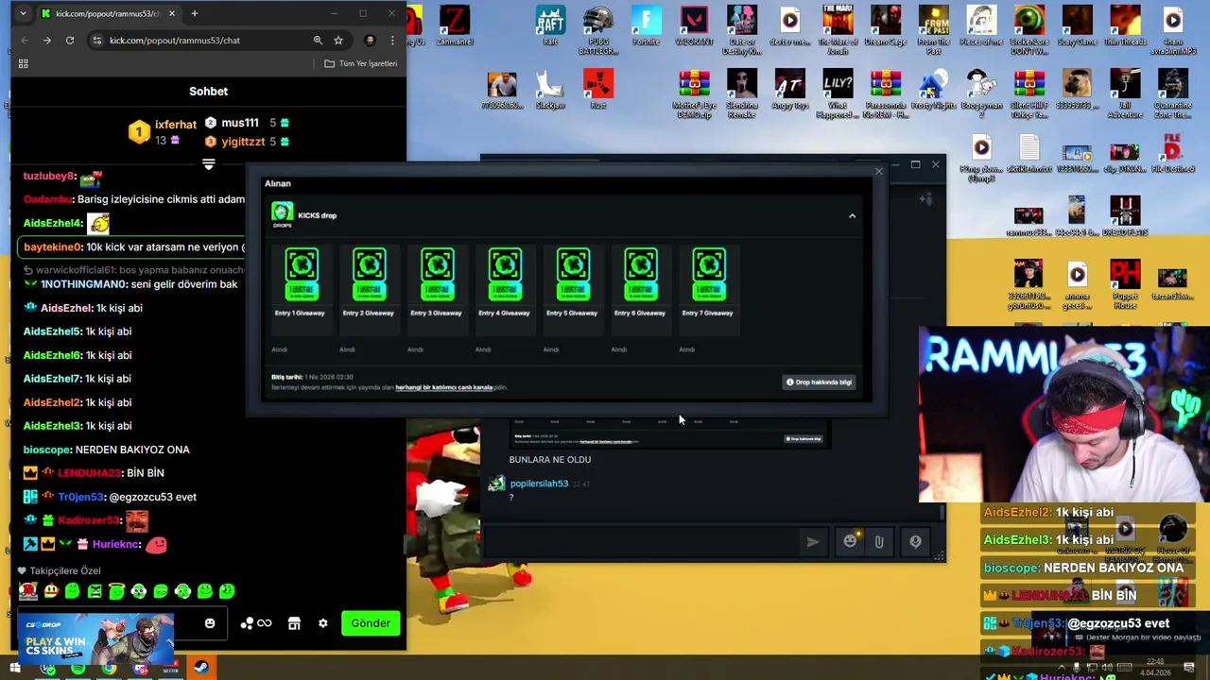
Task: Open the PUBG Battlegrounds desktop shortcut
Action: [597, 29]
